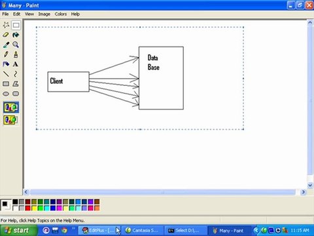Select the Free-Form Select tool
This screenshot has height=236, width=314.
pos(6,25)
